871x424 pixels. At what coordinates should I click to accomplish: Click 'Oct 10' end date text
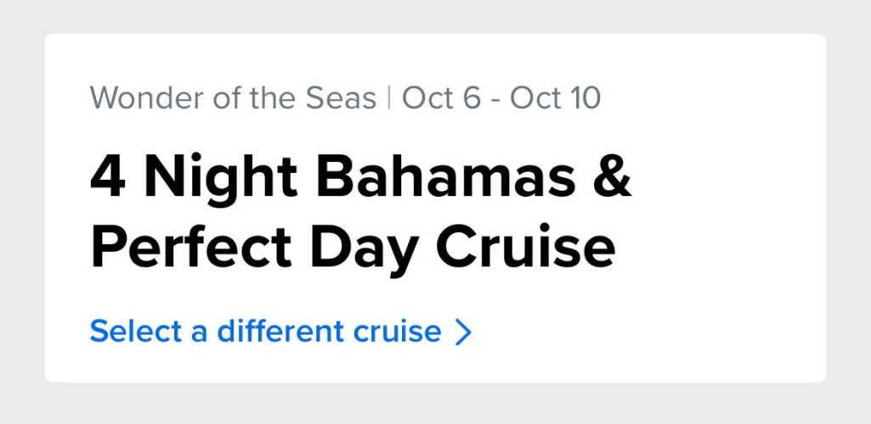(556, 98)
